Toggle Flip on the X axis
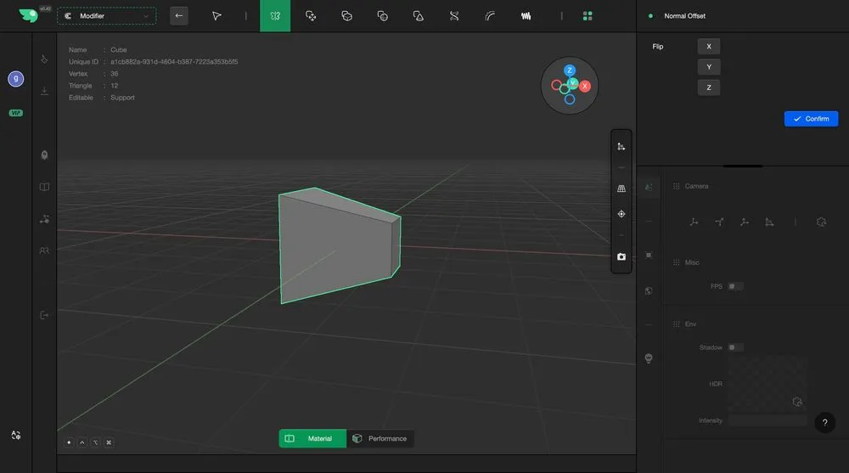This screenshot has height=473, width=849. coord(708,47)
